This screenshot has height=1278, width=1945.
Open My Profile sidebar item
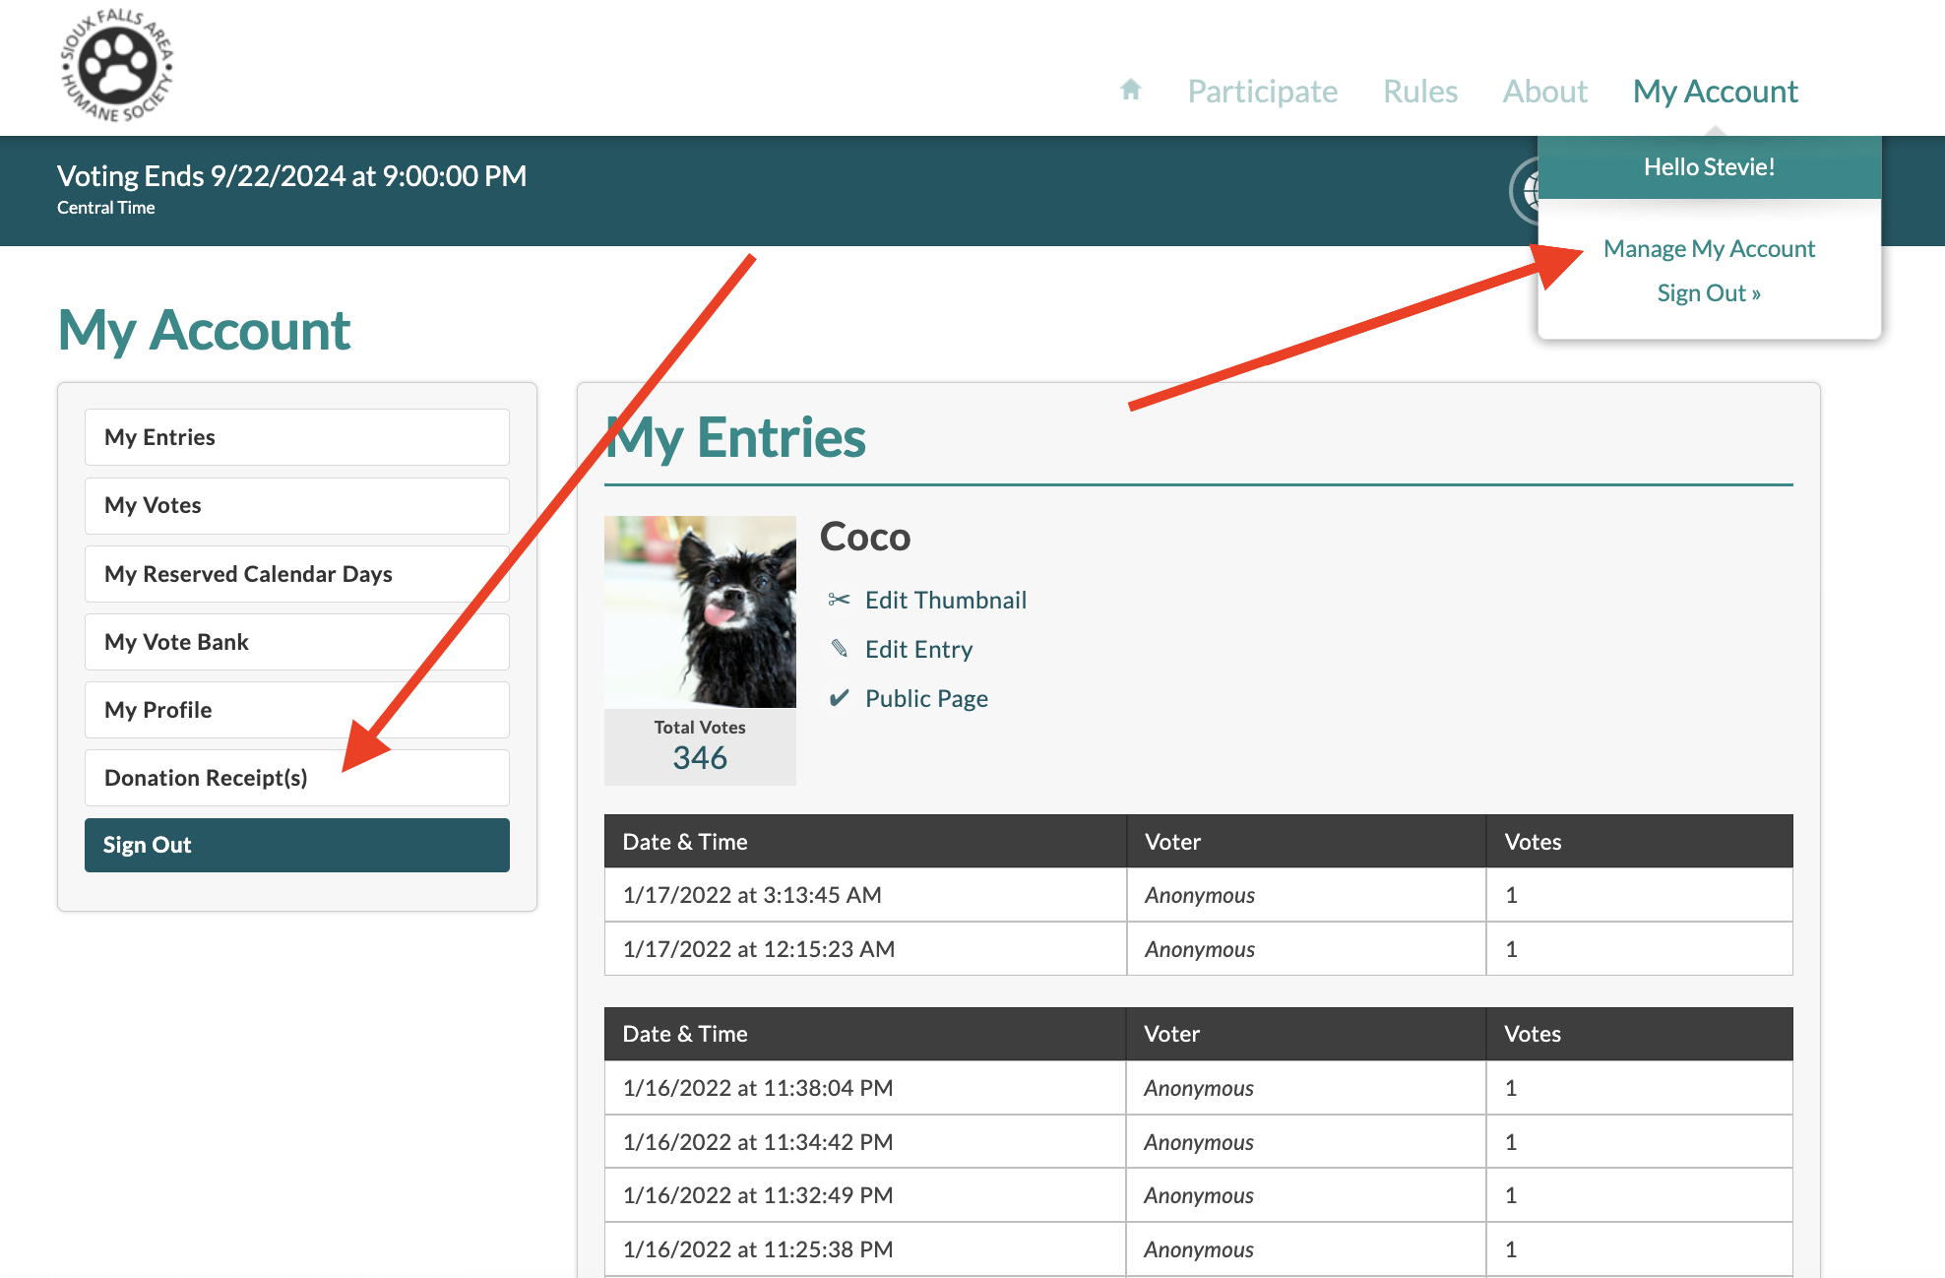(296, 710)
